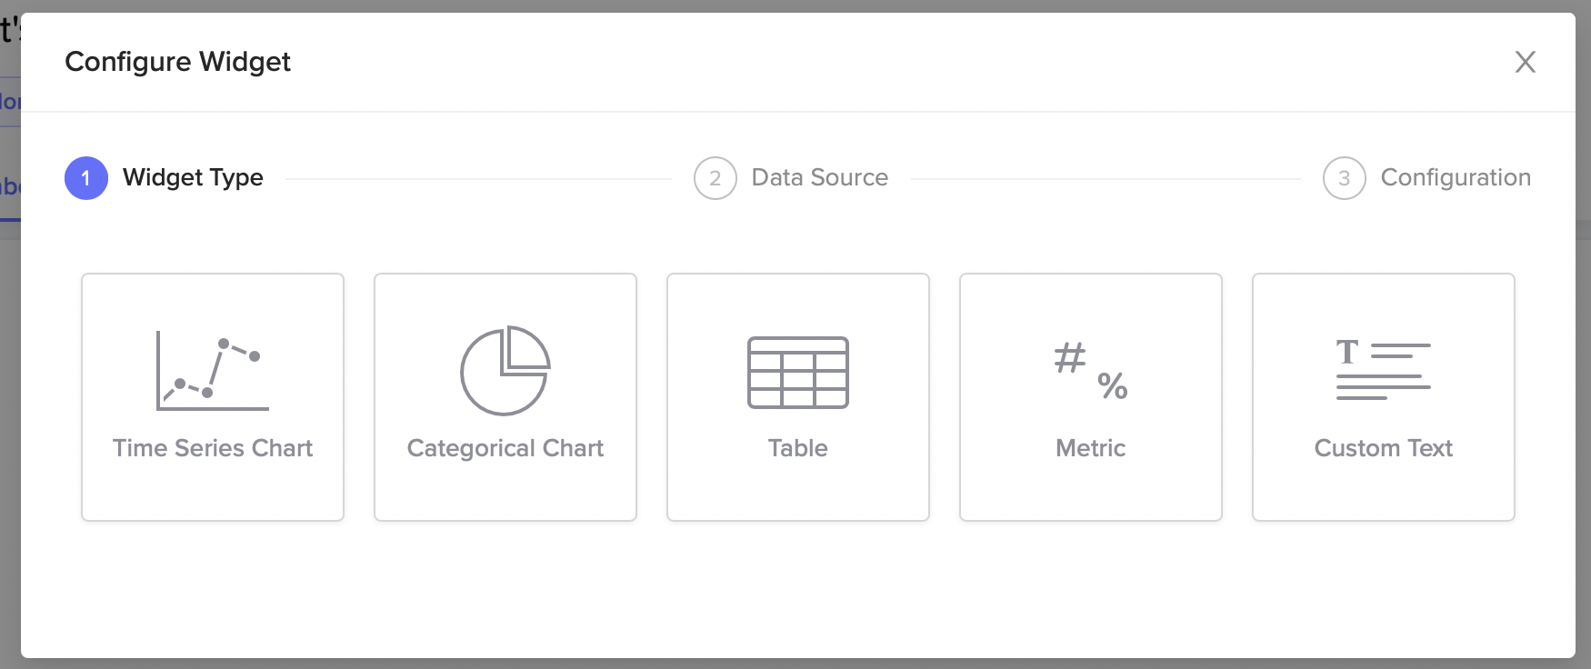This screenshot has height=669, width=1591.
Task: Select the Metric hash and percent icon
Action: pyautogui.click(x=1091, y=371)
